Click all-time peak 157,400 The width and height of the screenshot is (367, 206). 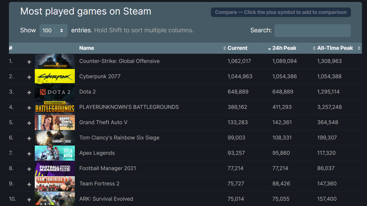coord(327,199)
